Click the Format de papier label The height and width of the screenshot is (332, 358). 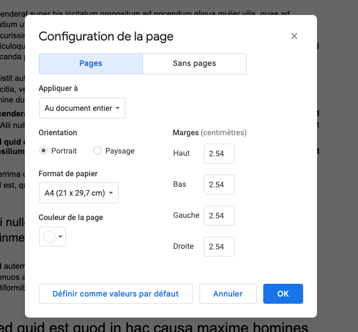click(x=68, y=174)
